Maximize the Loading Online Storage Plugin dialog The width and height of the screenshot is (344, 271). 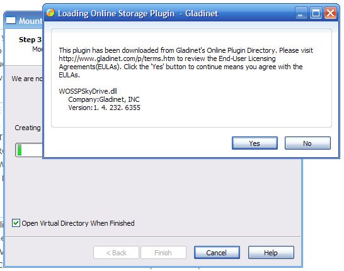point(316,13)
